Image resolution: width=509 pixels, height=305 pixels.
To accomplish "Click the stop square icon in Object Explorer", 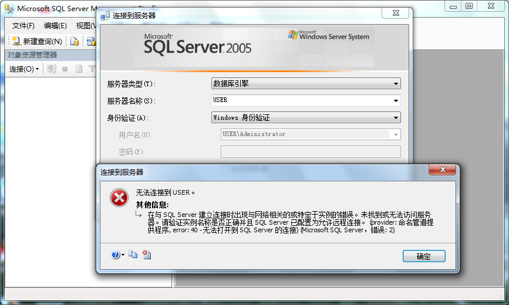I will click(x=65, y=69).
